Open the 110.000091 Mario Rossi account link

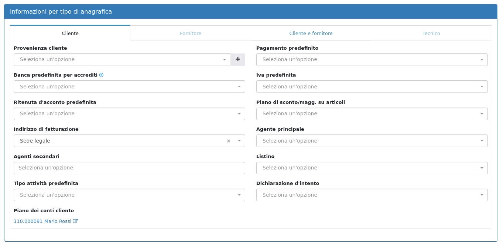(42, 221)
